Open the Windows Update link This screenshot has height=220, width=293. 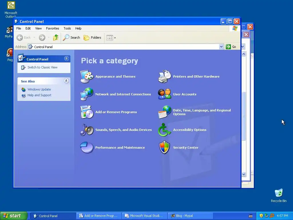tap(39, 89)
